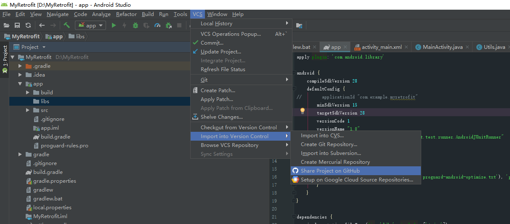The height and width of the screenshot is (224, 510).
Task: Run app with the green play icon
Action: [114, 25]
